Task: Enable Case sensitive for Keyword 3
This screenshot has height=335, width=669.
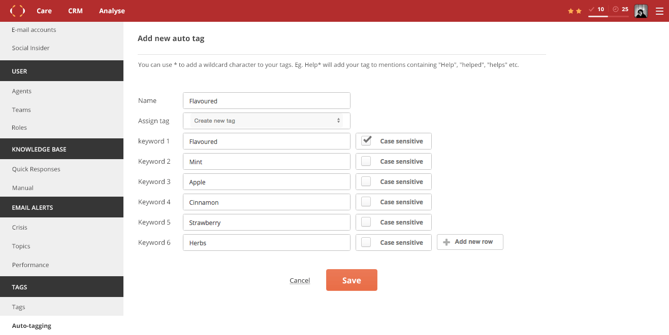Action: pyautogui.click(x=366, y=181)
